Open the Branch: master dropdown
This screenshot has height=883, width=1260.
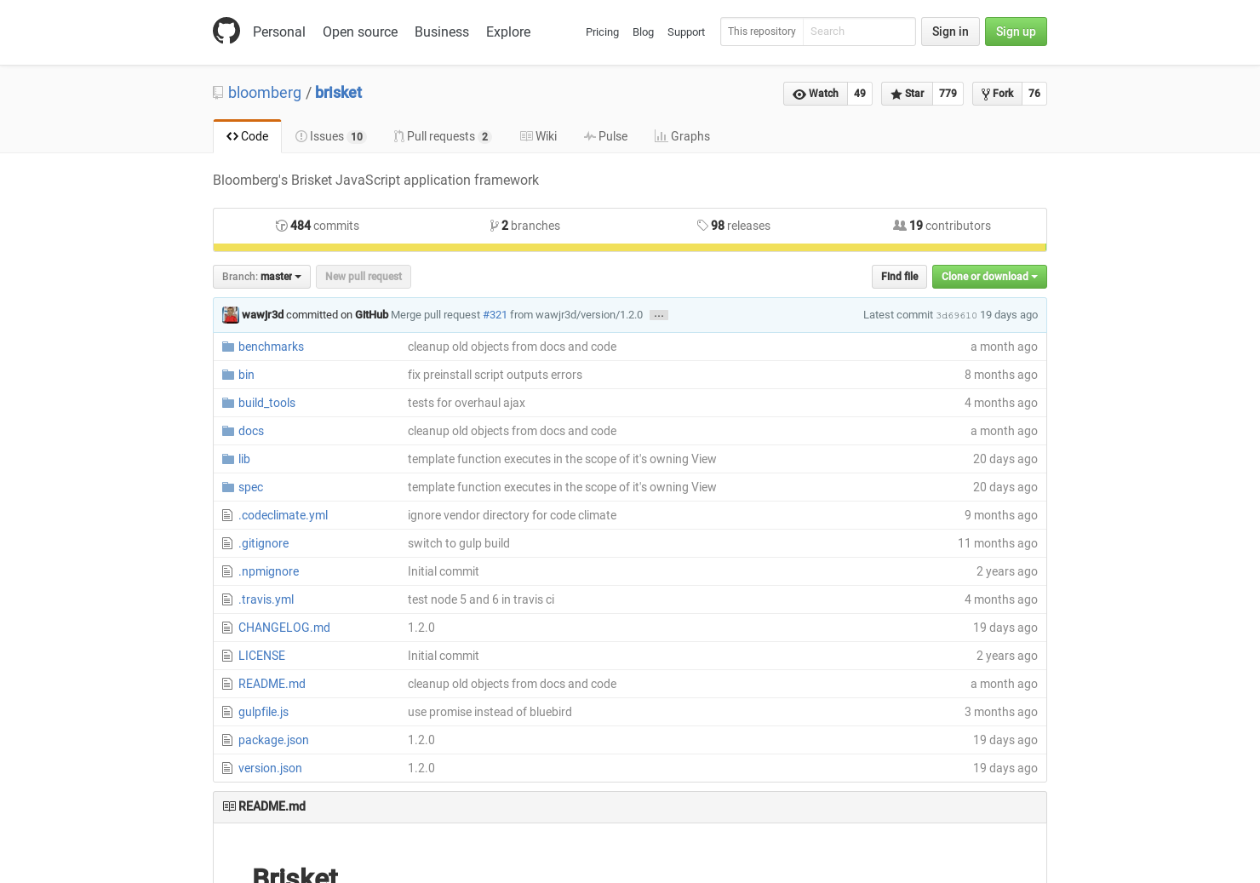coord(261,277)
